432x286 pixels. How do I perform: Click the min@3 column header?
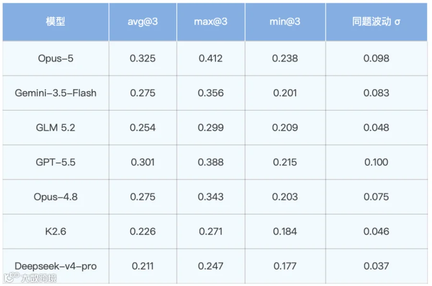[285, 22]
